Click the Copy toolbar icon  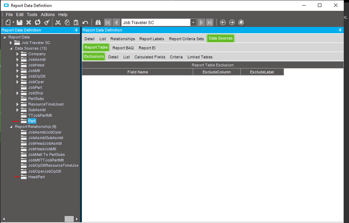[67, 22]
